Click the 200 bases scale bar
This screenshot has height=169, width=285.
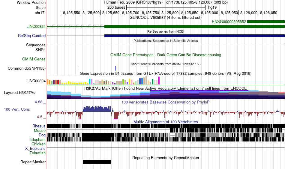[x=166, y=7]
